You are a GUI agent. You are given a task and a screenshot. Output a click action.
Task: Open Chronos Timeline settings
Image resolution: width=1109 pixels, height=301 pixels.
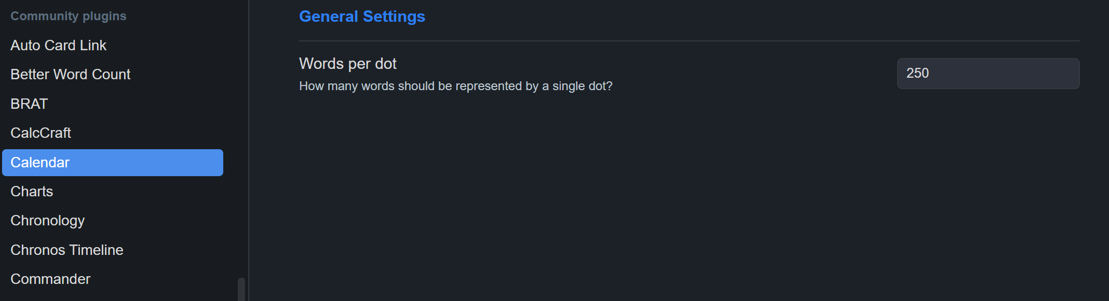[66, 250]
